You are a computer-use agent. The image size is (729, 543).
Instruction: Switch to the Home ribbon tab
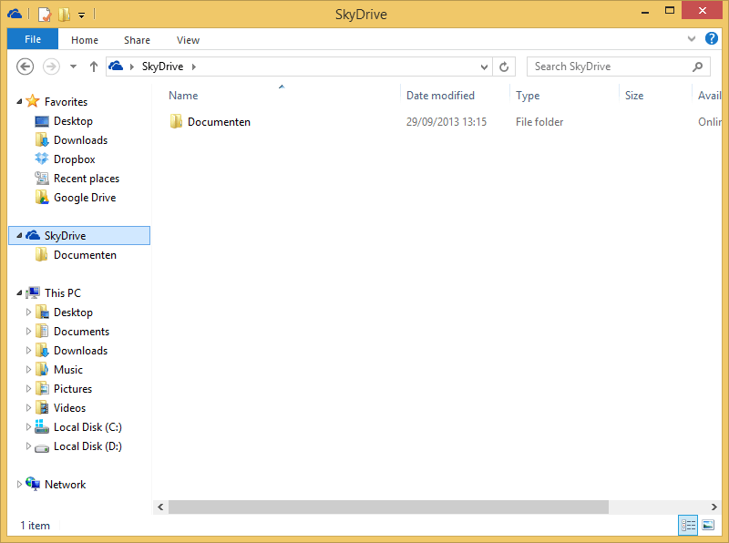[x=85, y=40]
